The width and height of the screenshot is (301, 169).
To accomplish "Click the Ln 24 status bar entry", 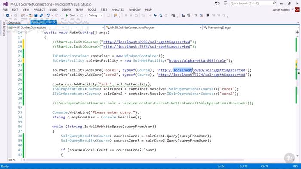I will [x=221, y=166].
